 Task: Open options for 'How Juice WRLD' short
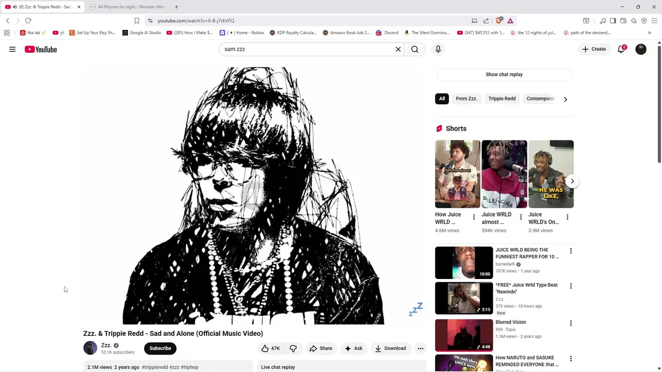474,218
